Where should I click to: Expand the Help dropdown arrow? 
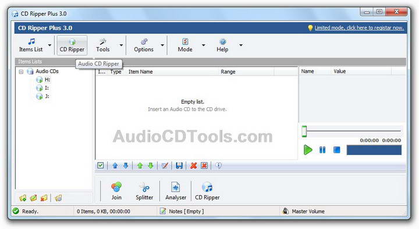[241, 45]
